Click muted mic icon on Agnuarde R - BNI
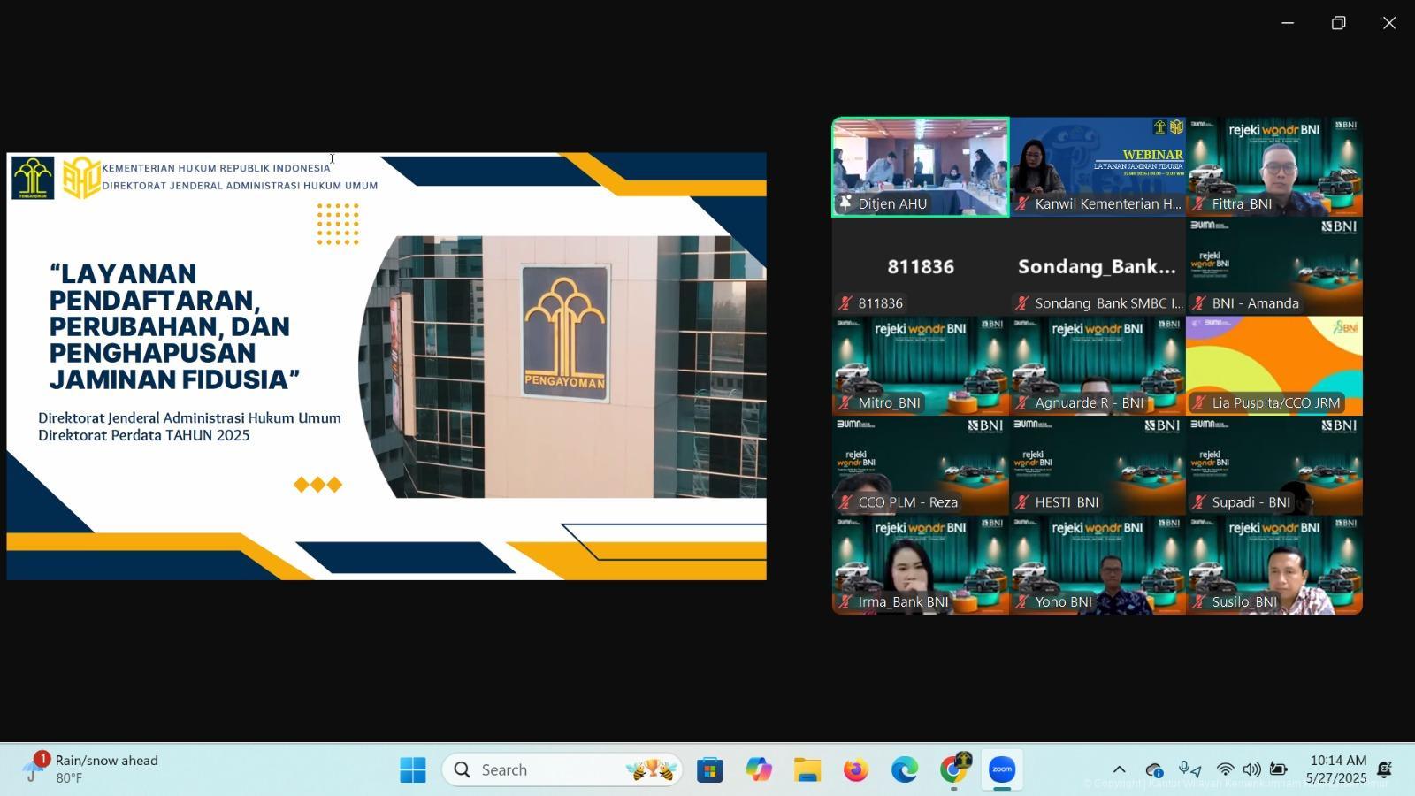The image size is (1415, 796). click(x=1022, y=402)
